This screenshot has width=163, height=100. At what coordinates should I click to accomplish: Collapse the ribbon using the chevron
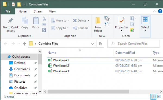(x=154, y=11)
